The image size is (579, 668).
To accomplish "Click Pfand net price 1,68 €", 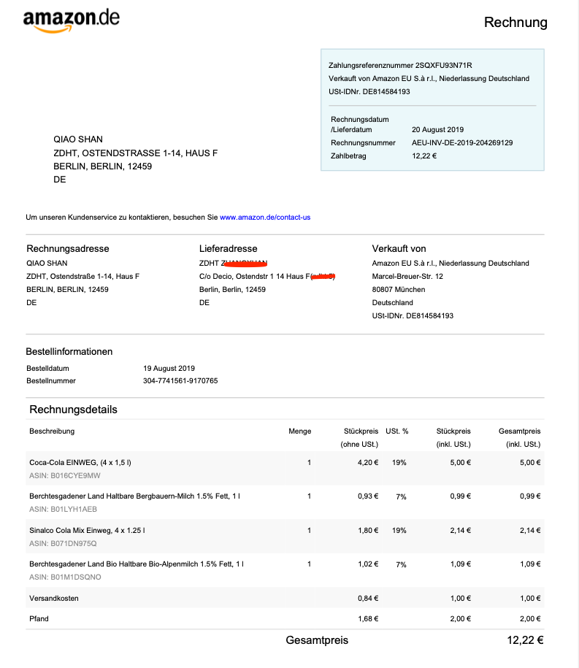I will pyautogui.click(x=368, y=619).
